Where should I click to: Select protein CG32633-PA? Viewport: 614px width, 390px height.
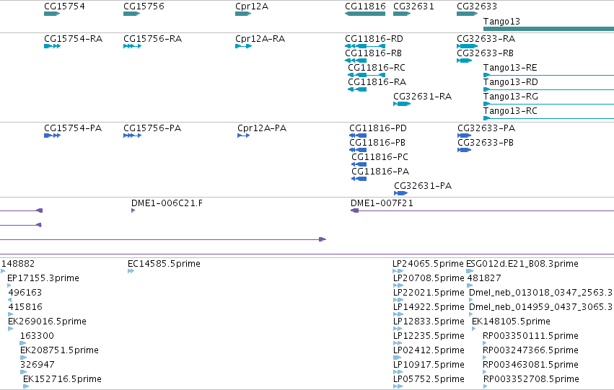465,136
